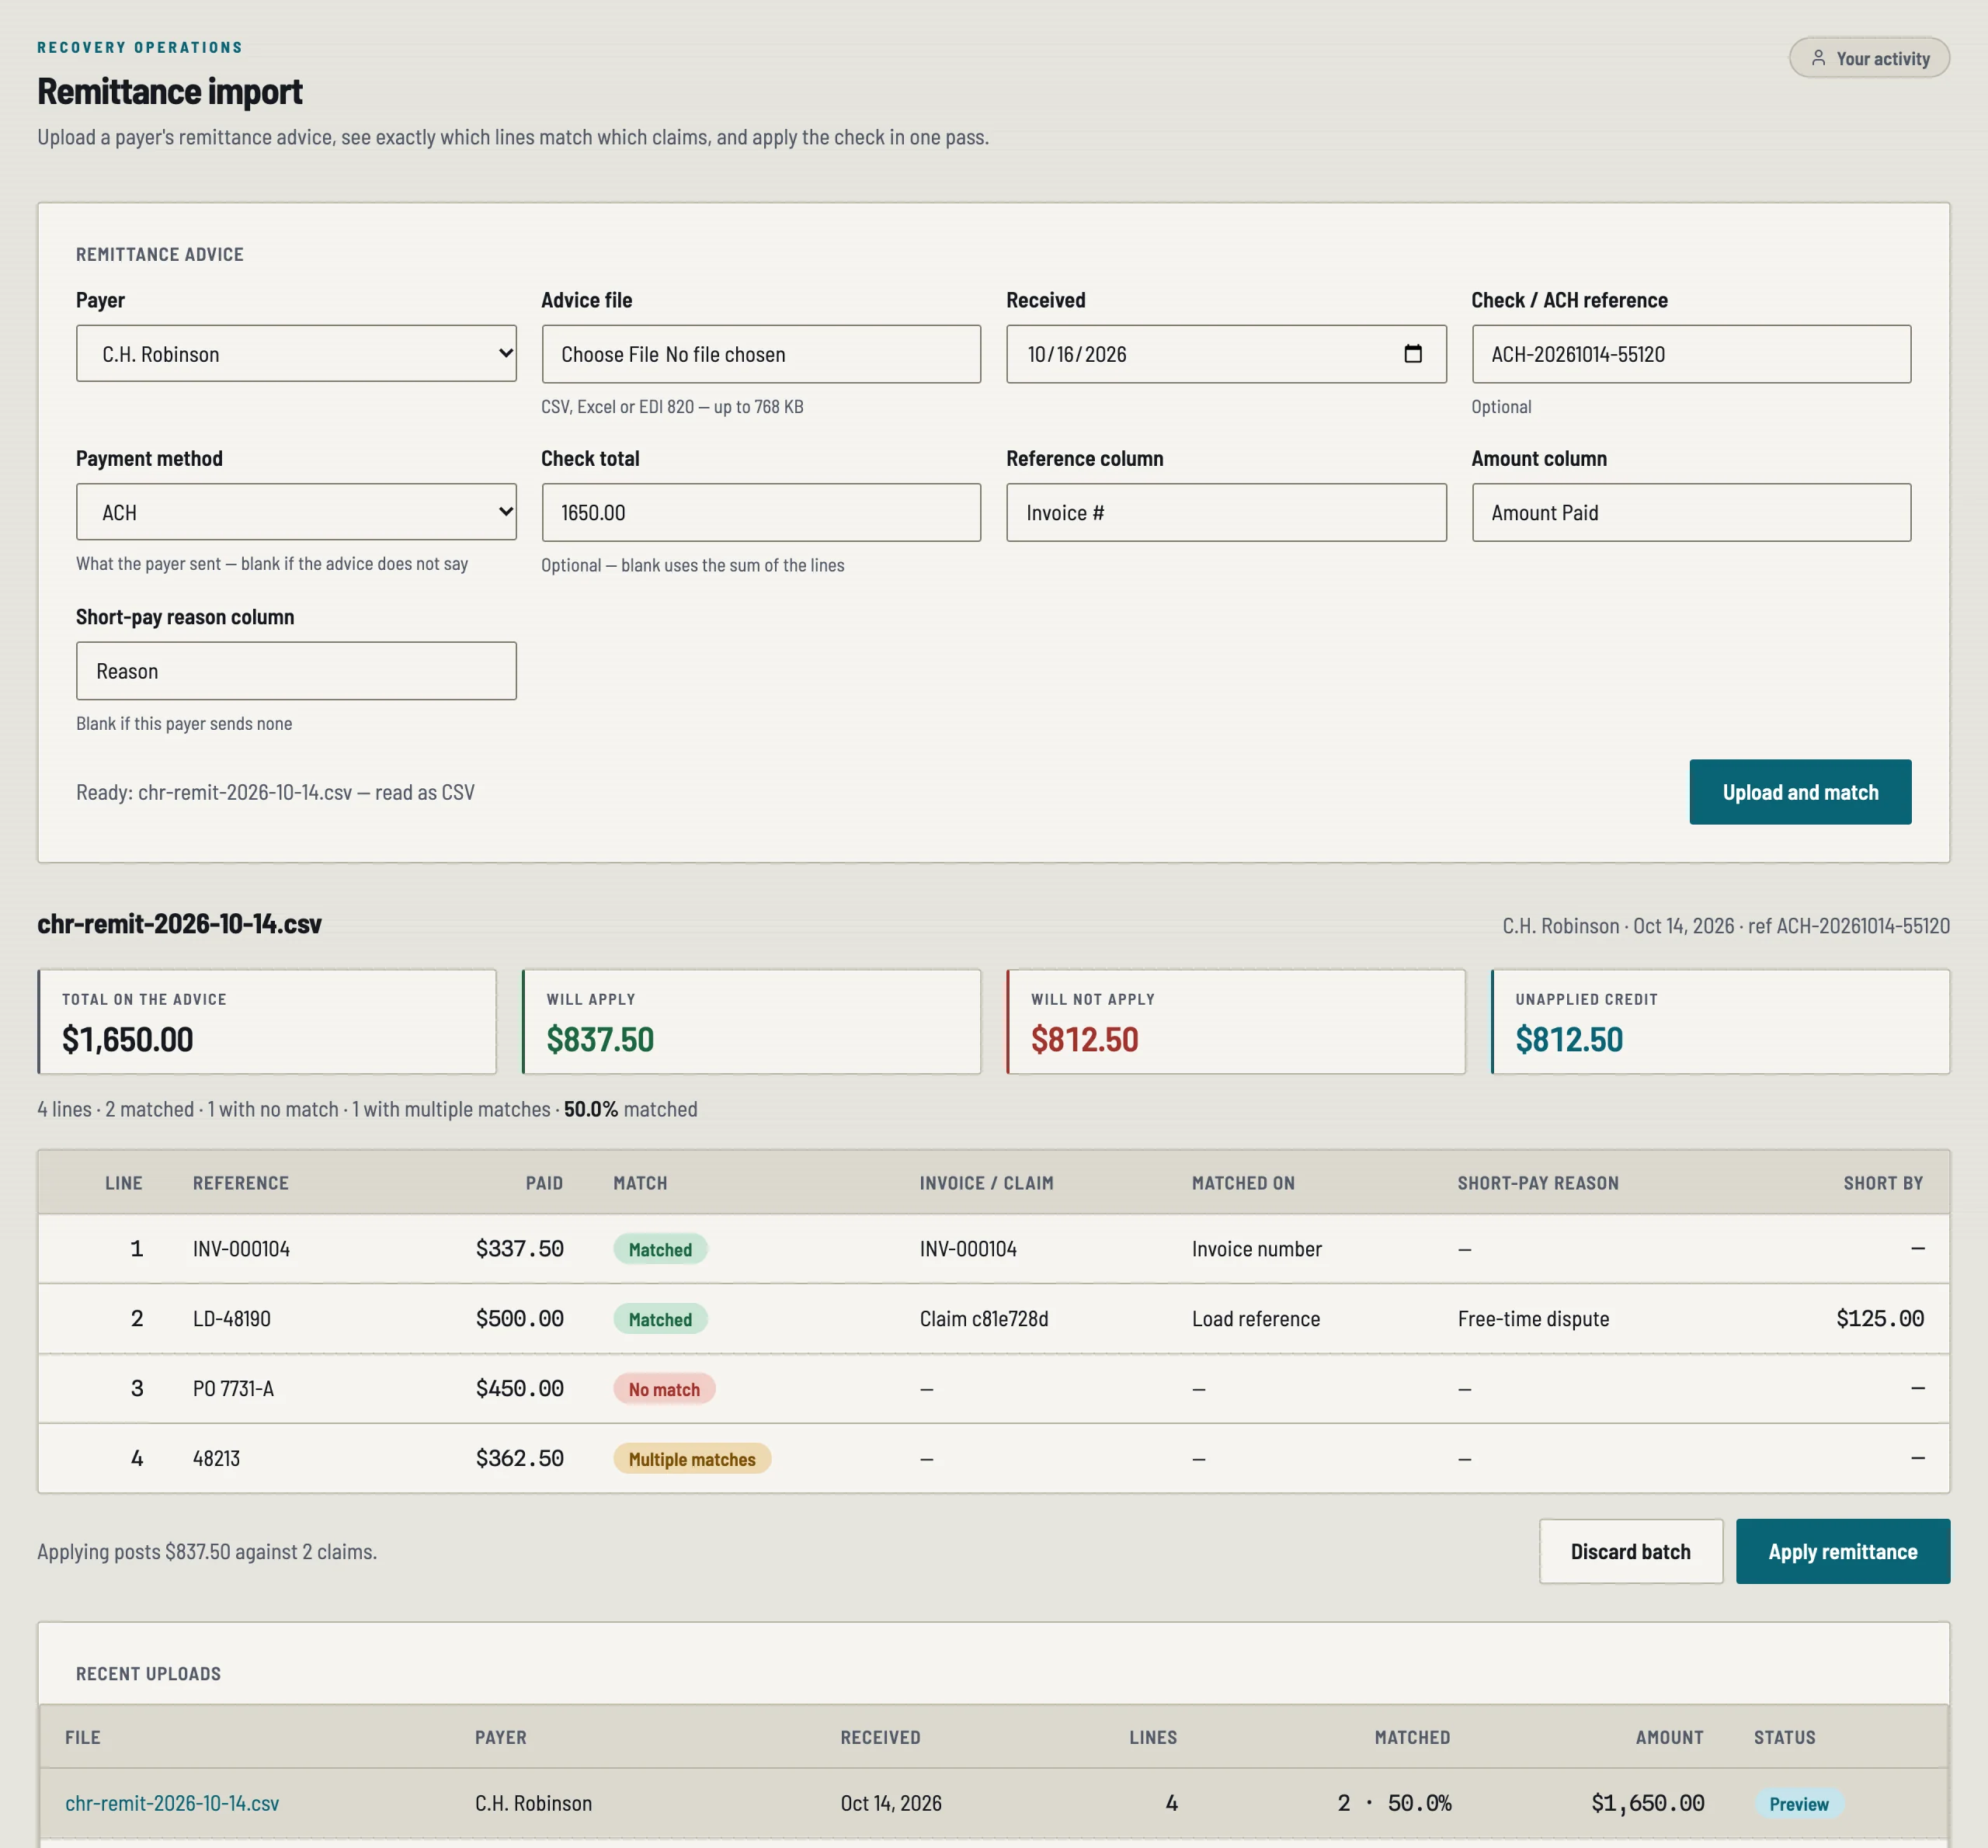Click $1,650.00 amount in Recent uploads row

(1647, 1803)
